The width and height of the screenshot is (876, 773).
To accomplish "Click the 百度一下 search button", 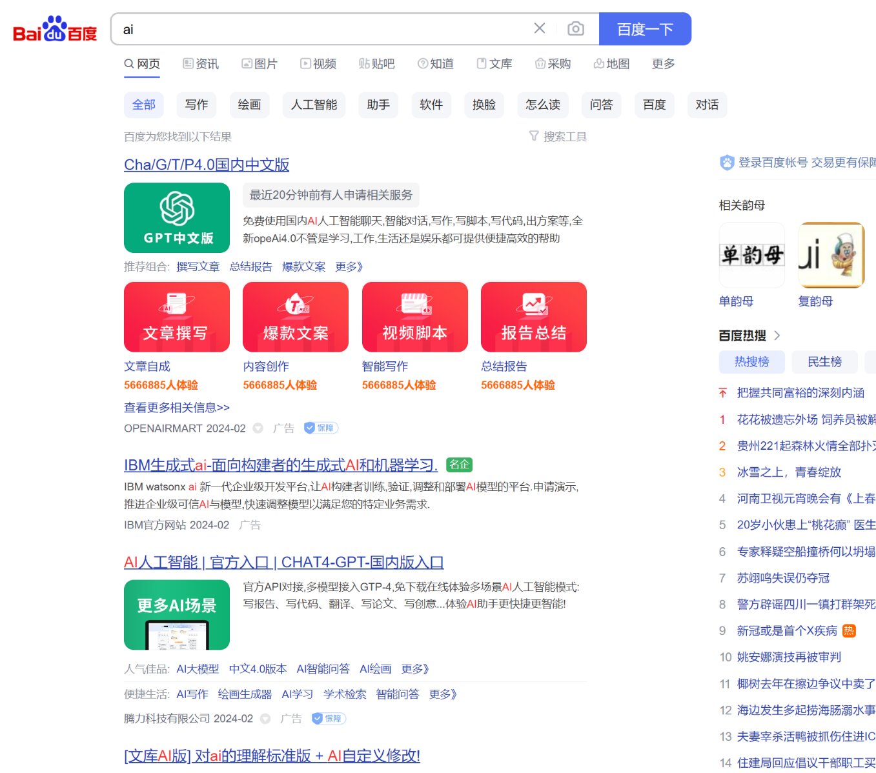I will click(645, 29).
